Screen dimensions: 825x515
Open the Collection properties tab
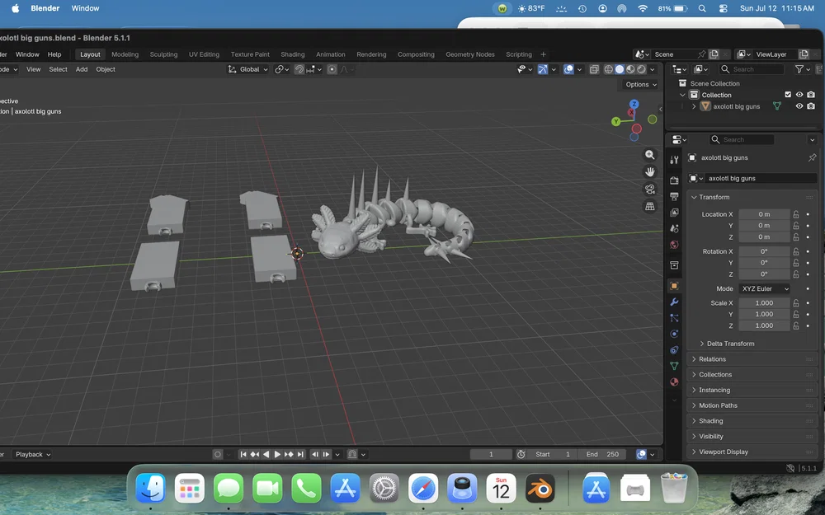click(674, 265)
